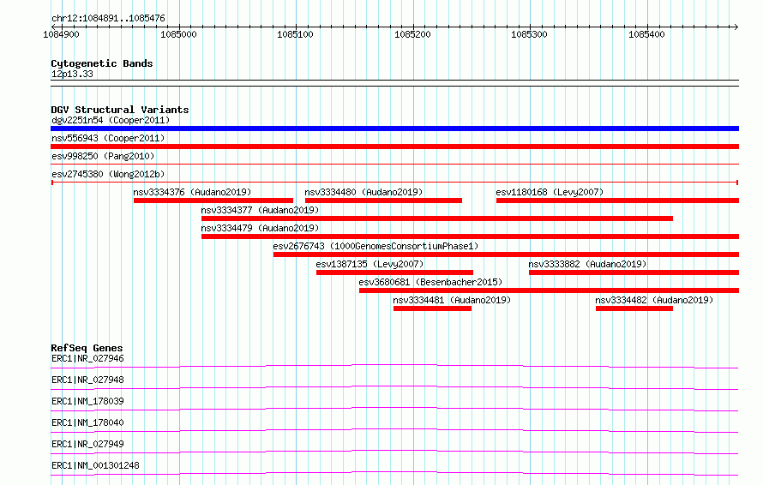This screenshot has height=485, width=763.
Task: Click the red bar under esv1387135
Action: click(x=394, y=272)
